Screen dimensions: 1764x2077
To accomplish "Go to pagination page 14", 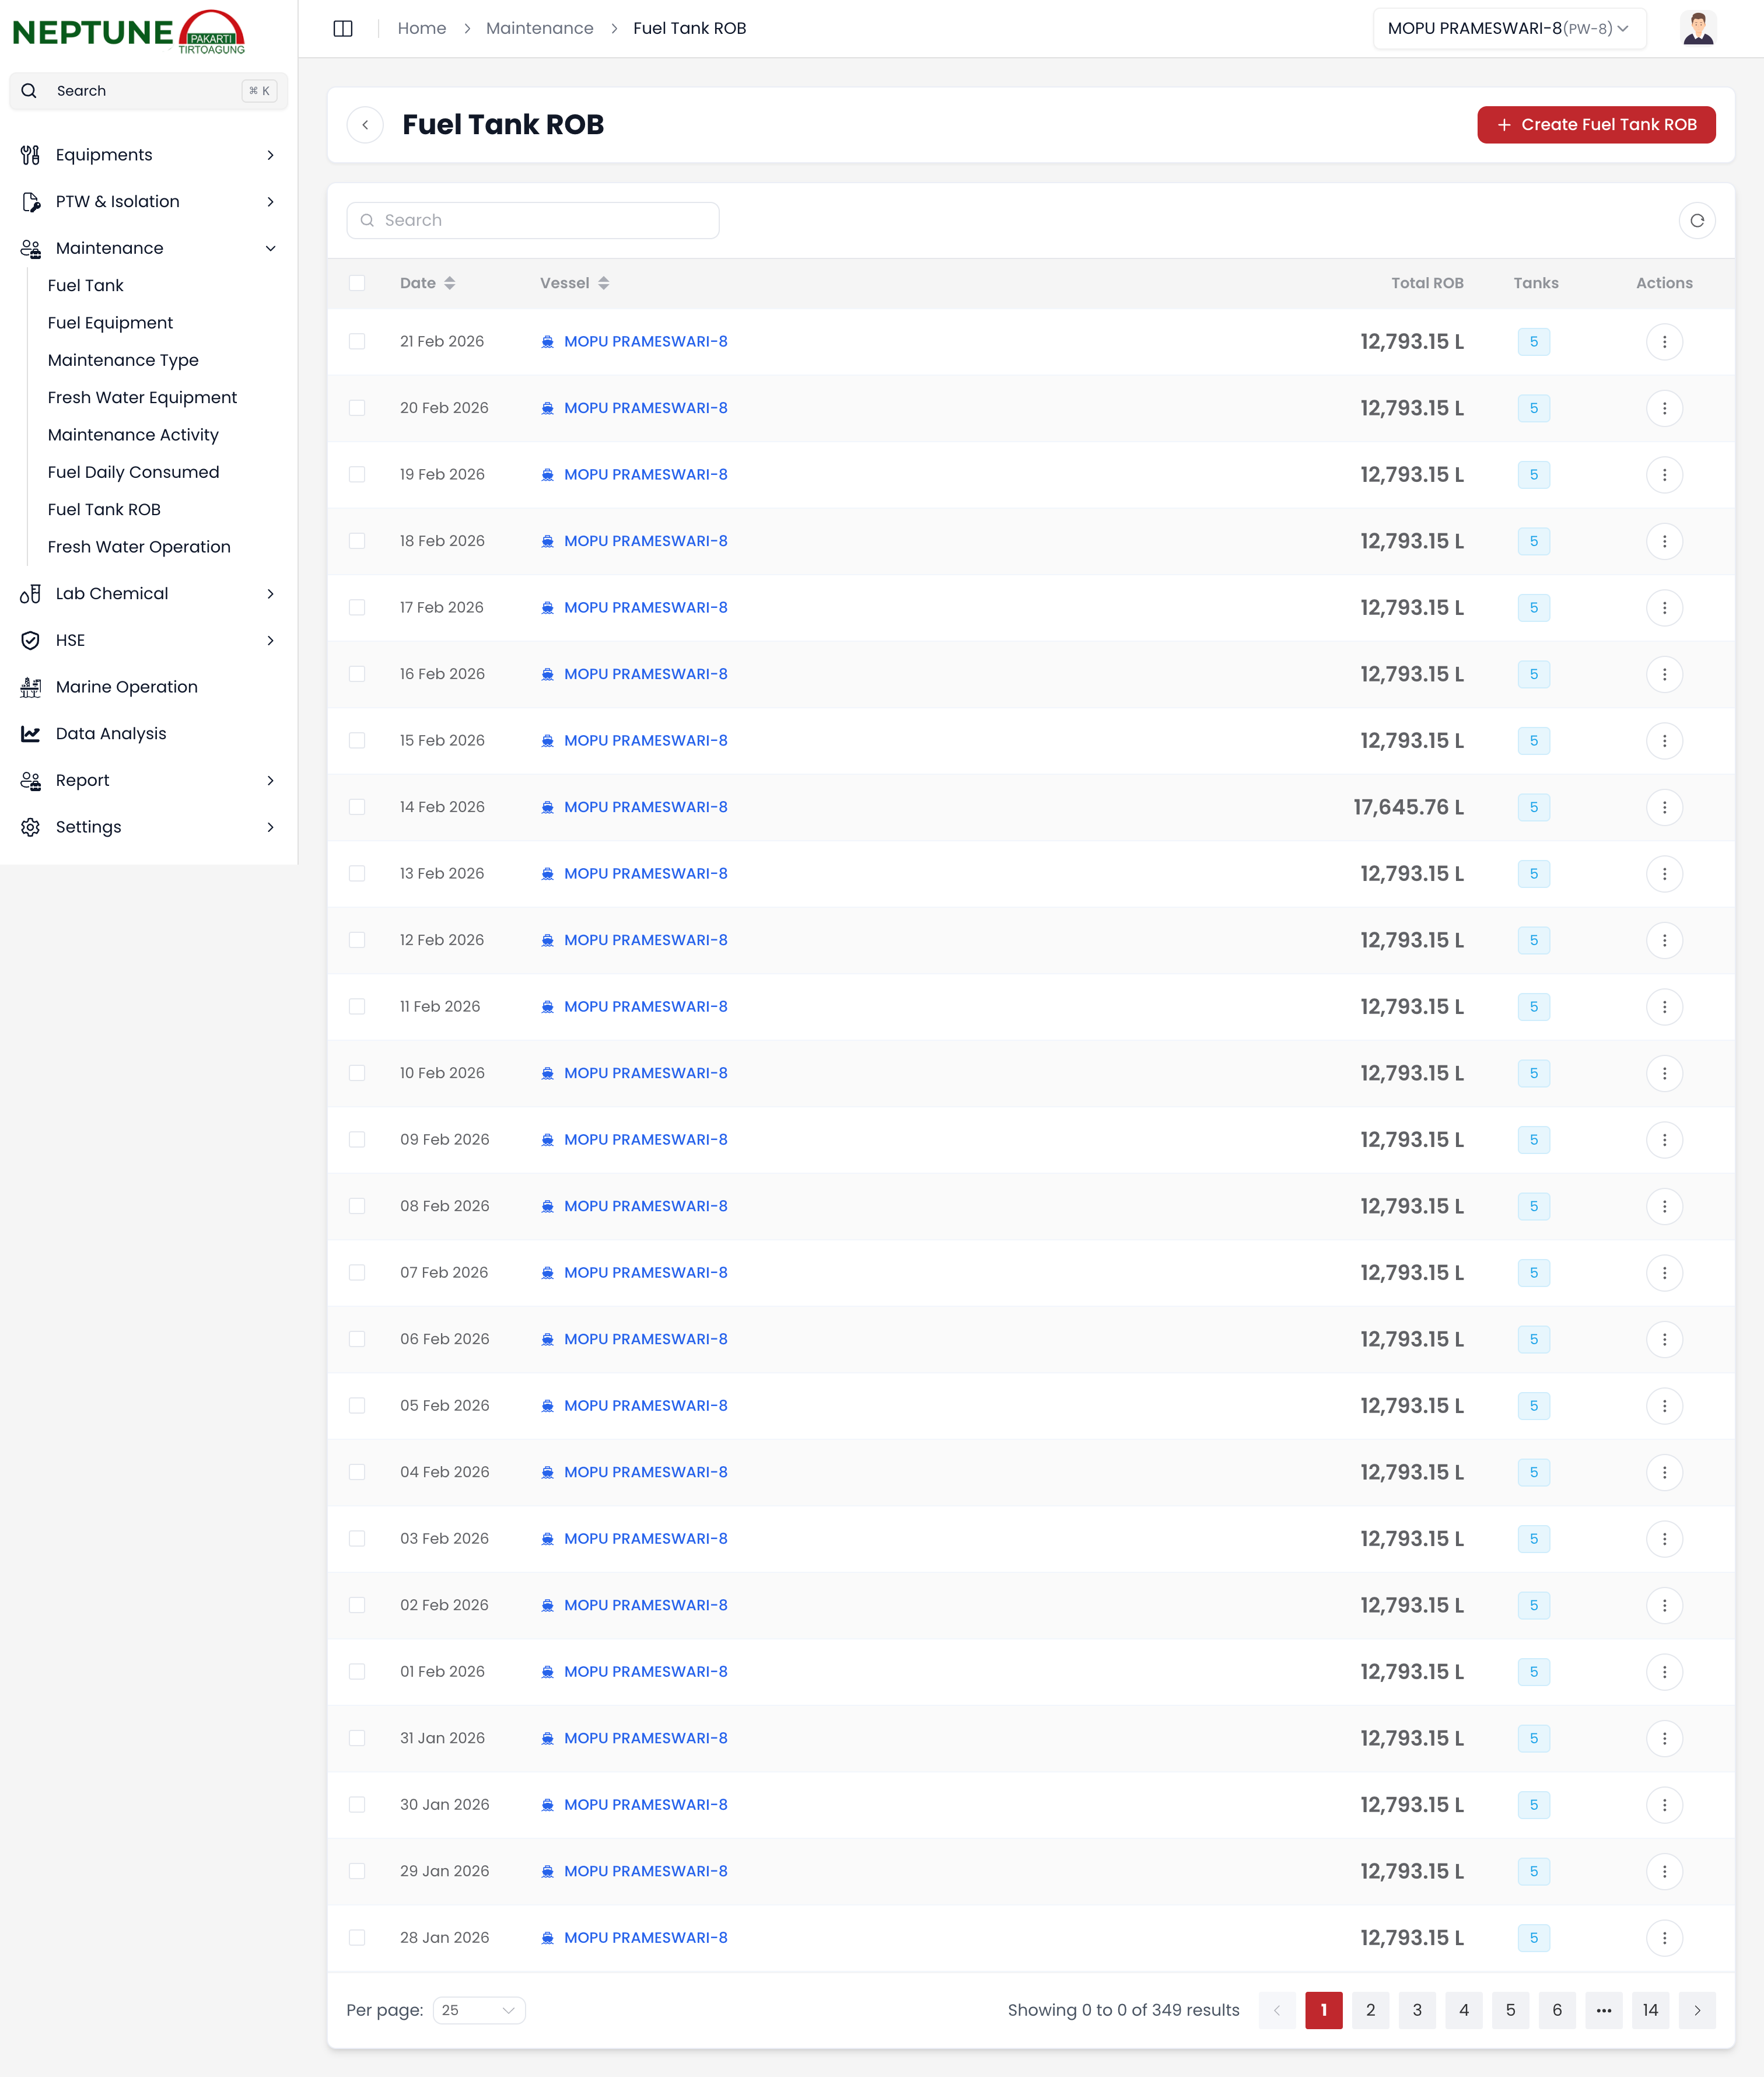I will pos(1649,2009).
